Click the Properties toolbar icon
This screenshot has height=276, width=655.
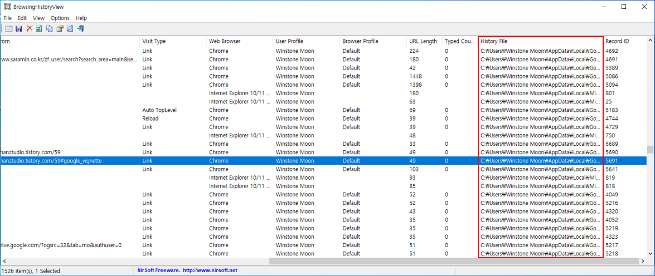click(60, 29)
